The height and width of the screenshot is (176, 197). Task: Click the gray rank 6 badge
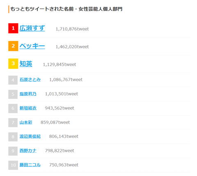13,108
